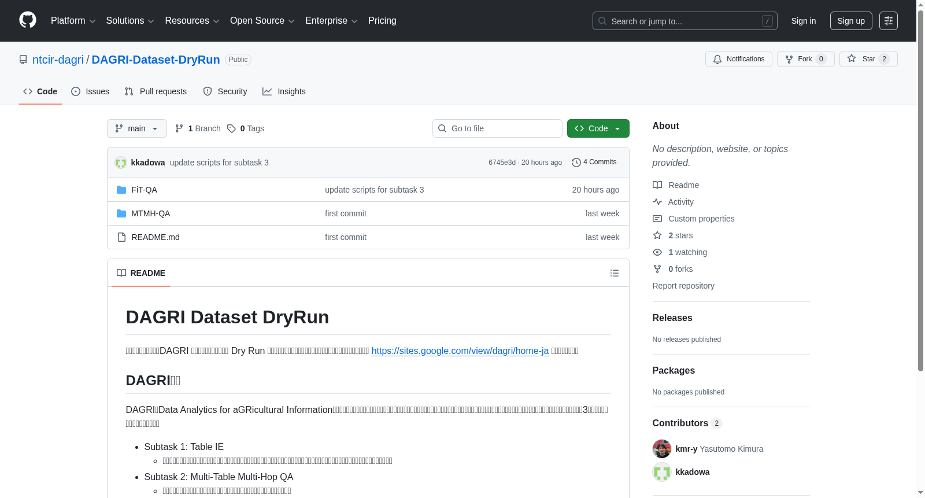The image size is (925, 498).
Task: Open the sites.google.com DAGRI link
Action: [x=460, y=351]
